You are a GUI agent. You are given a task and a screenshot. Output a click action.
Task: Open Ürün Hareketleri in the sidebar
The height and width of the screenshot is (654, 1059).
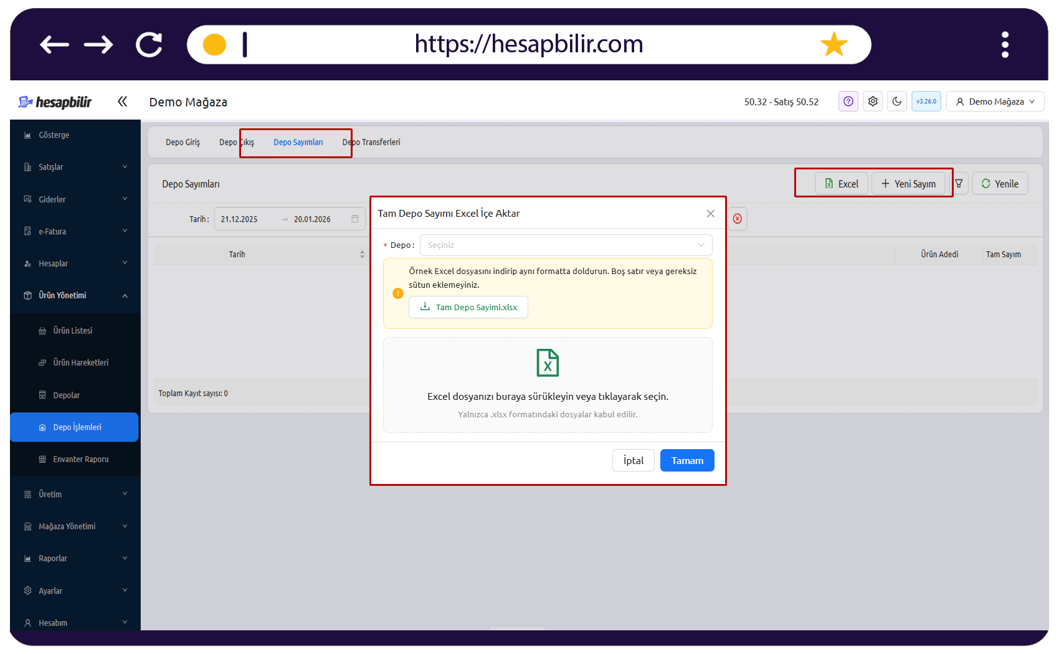[74, 363]
